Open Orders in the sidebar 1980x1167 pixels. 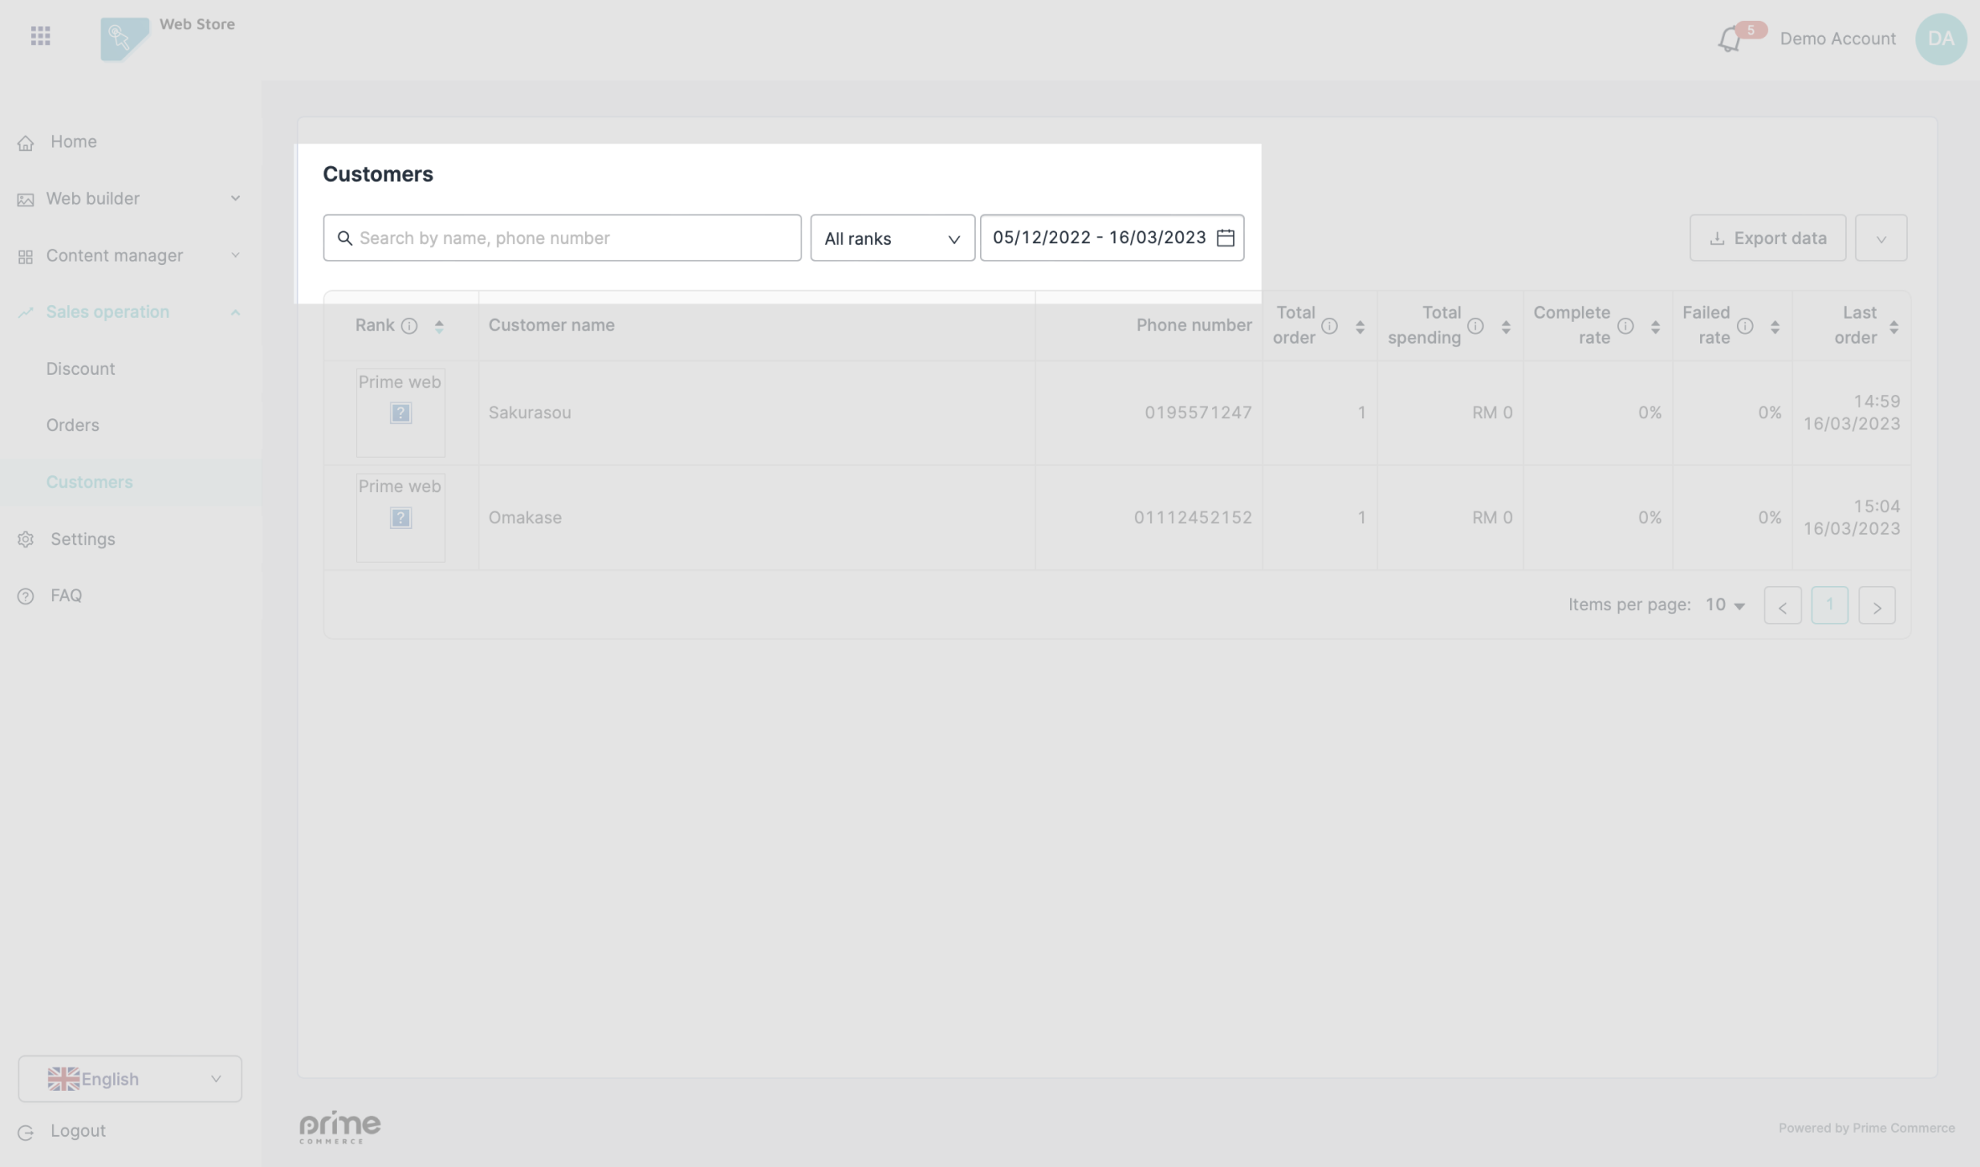72,425
